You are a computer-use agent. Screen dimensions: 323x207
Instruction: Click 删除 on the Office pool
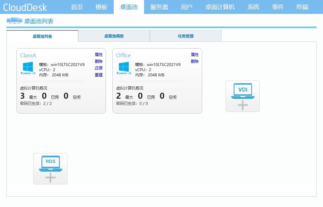195,61
